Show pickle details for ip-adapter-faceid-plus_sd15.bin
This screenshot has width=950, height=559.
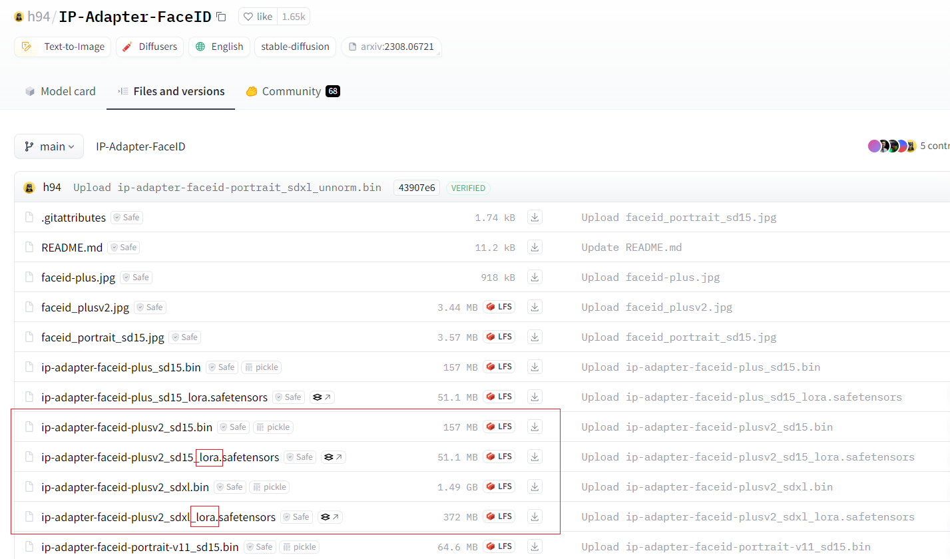click(261, 367)
